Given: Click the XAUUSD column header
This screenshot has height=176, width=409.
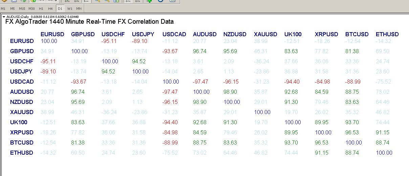Looking at the screenshot, I should (265, 34).
